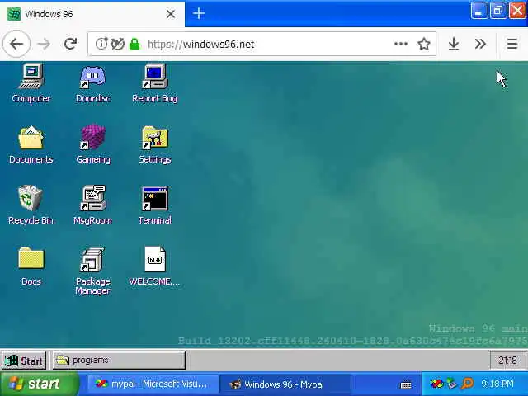
Task: Expand the toolbar overflow chevron
Action: 480,44
